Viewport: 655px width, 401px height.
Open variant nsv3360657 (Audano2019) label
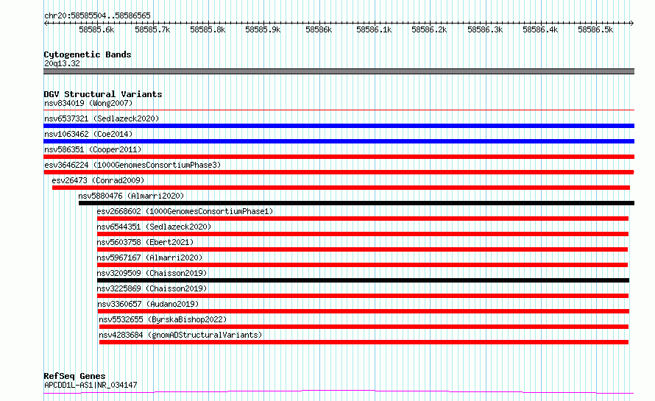click(148, 304)
